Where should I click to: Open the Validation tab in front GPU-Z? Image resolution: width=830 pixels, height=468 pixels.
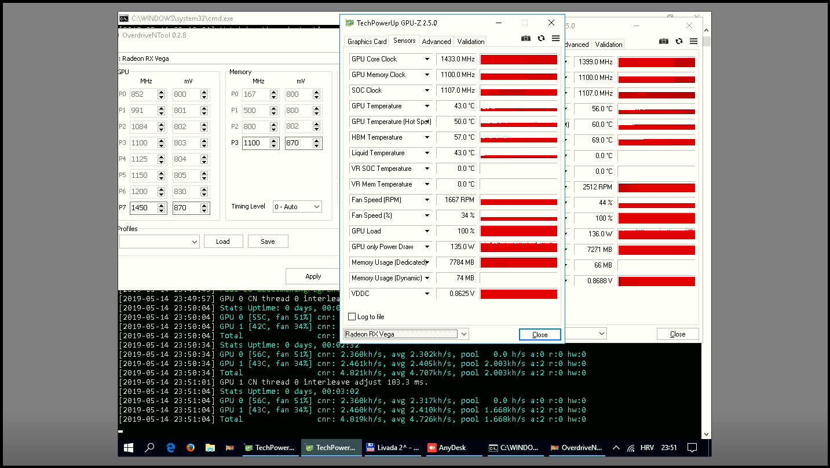[x=471, y=42]
